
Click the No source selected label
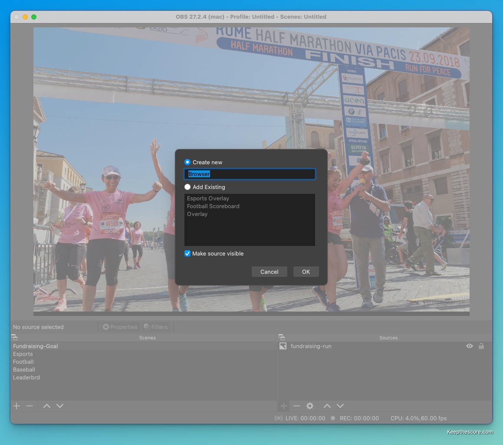coord(38,327)
